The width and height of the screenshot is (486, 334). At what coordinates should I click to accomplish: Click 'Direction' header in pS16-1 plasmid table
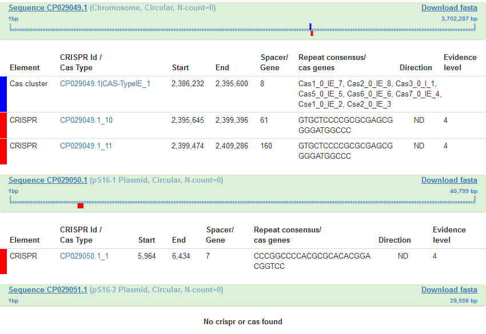point(395,240)
